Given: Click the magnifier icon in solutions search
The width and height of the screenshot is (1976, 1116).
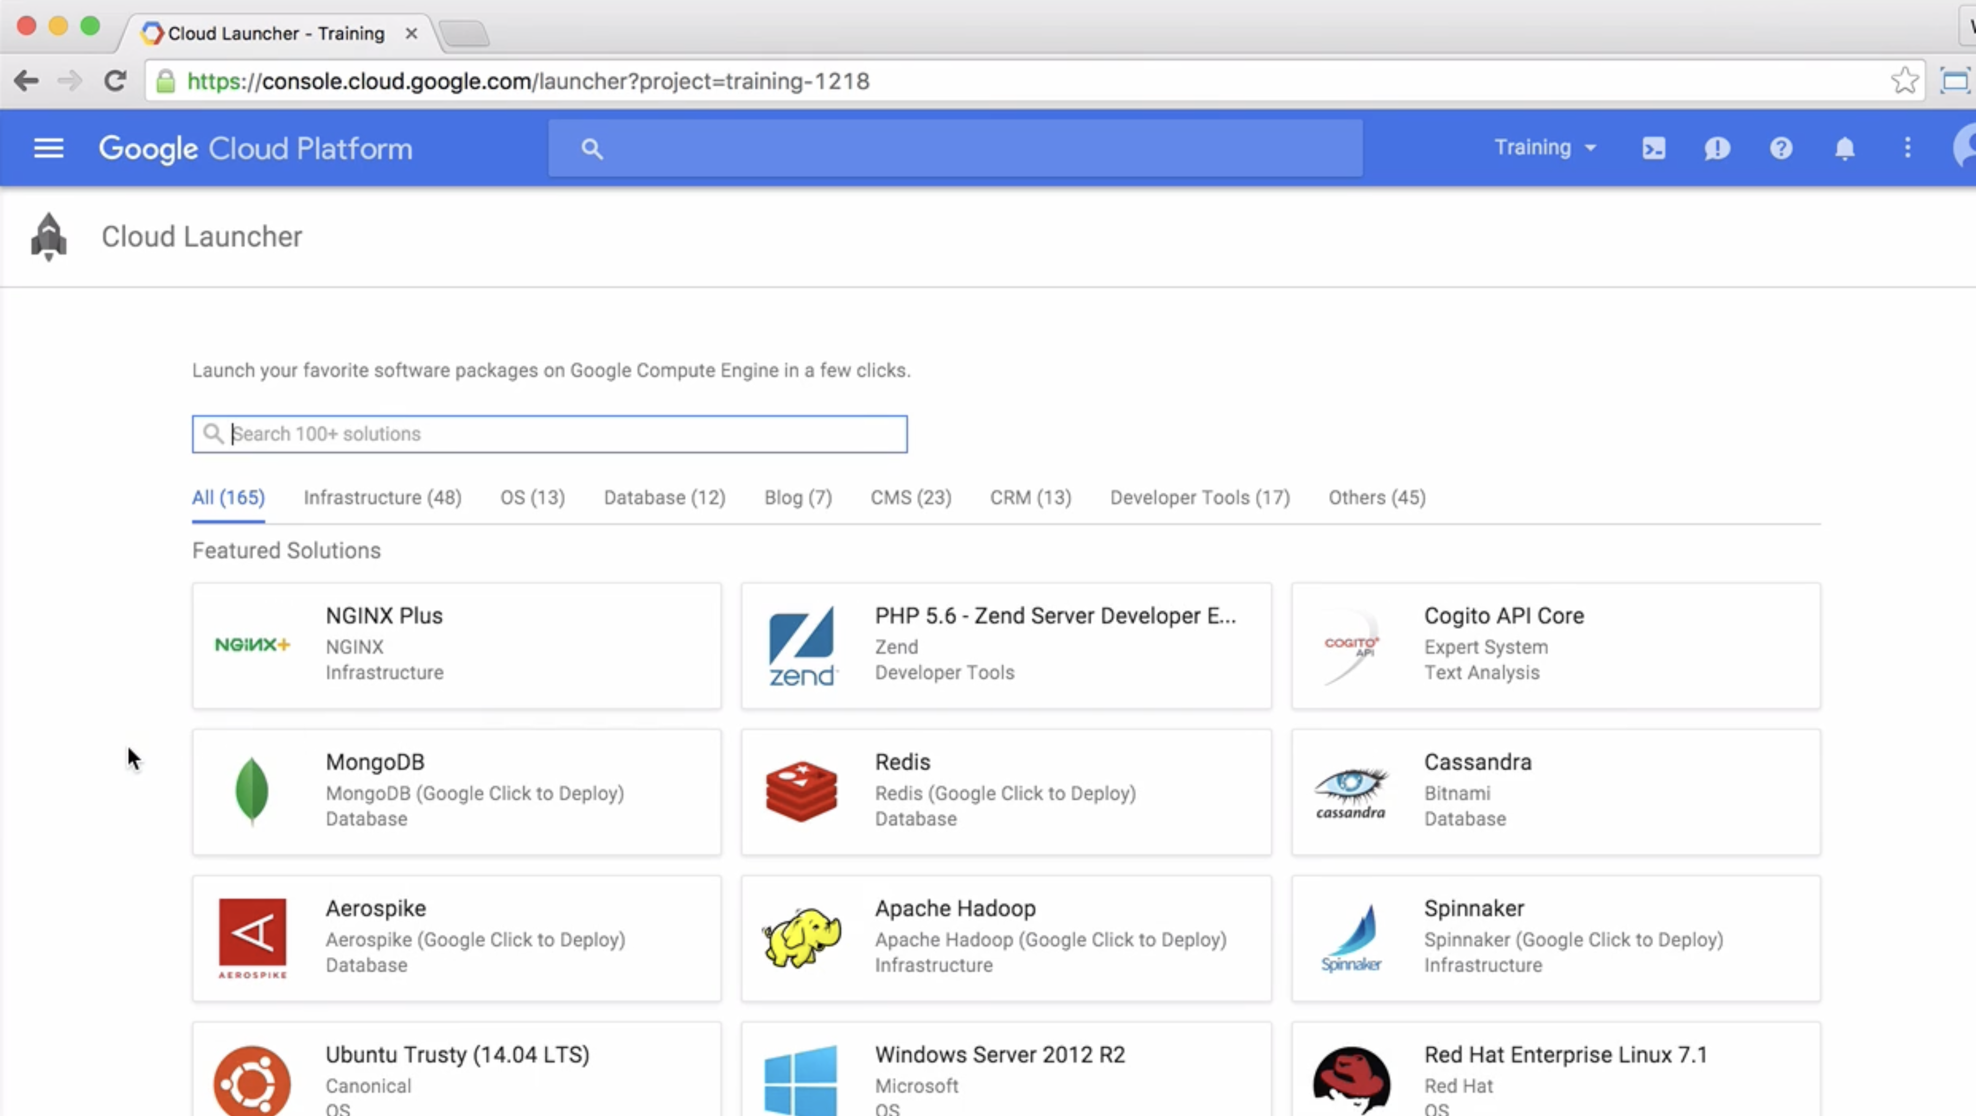Looking at the screenshot, I should (x=212, y=434).
